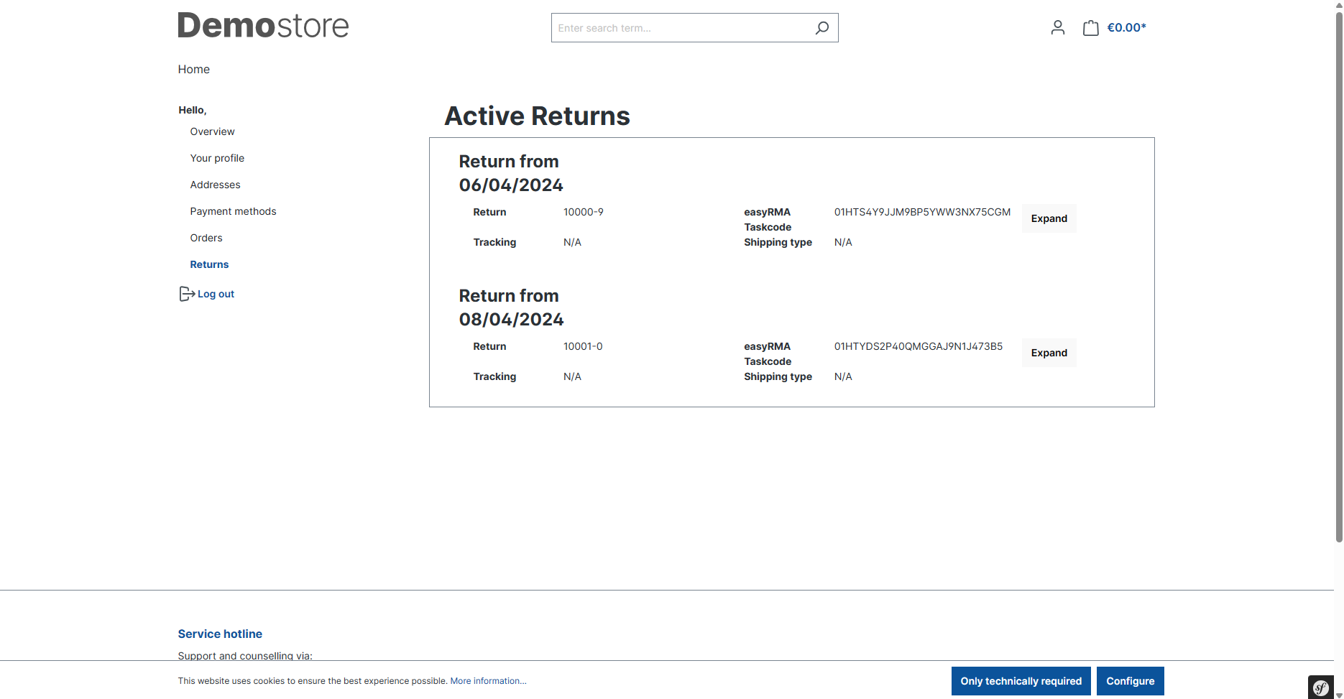This screenshot has height=699, width=1344.
Task: Open Your profile in the sidebar
Action: [x=217, y=158]
